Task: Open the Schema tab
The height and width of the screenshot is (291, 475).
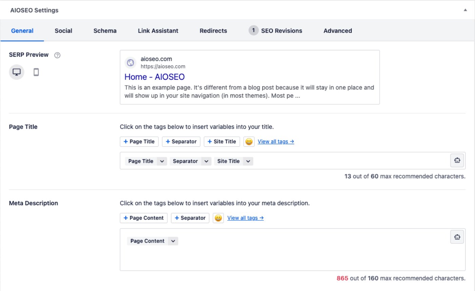Action: click(x=105, y=31)
